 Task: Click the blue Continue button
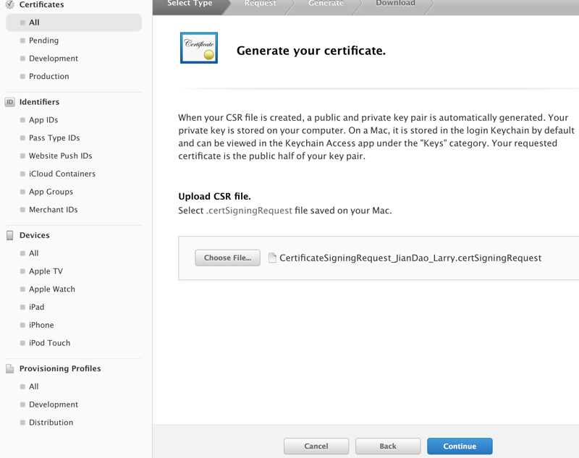460,446
